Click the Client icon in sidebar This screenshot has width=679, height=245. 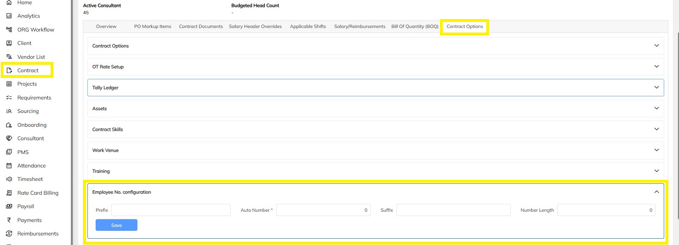click(x=9, y=43)
